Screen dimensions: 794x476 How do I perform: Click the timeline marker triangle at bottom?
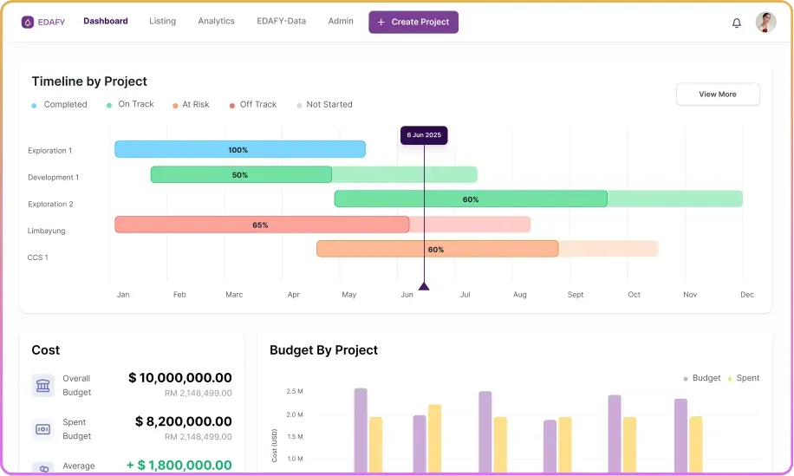click(424, 285)
